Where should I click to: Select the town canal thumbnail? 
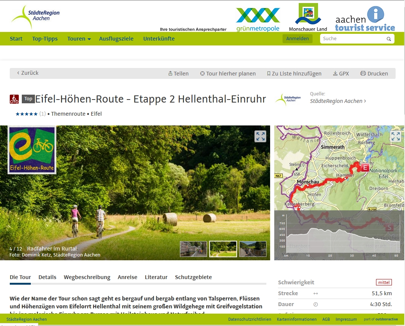[193, 249]
